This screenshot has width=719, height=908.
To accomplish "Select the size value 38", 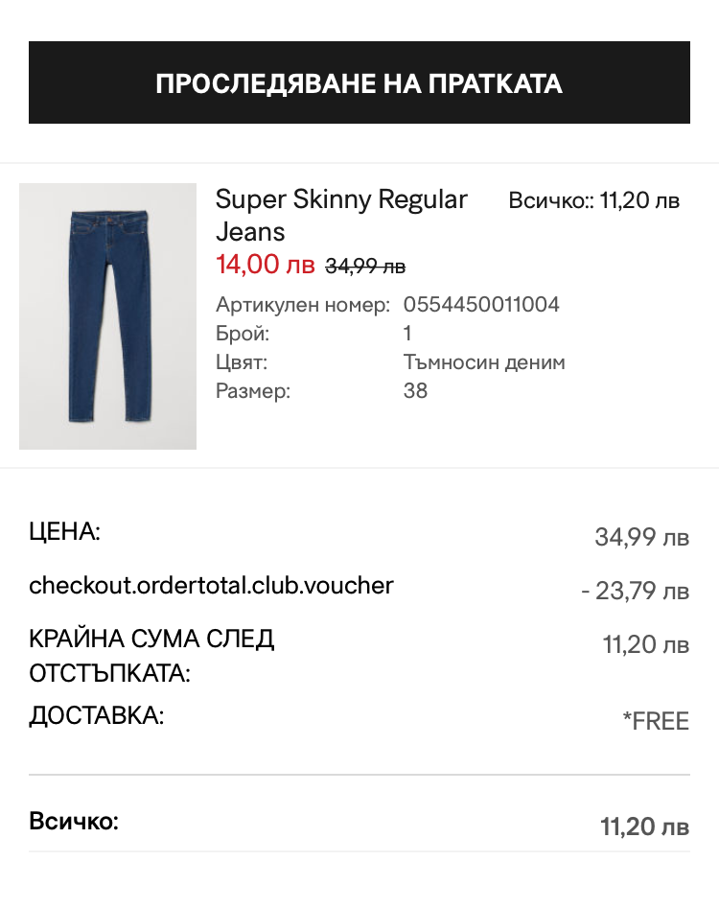I will (x=415, y=391).
